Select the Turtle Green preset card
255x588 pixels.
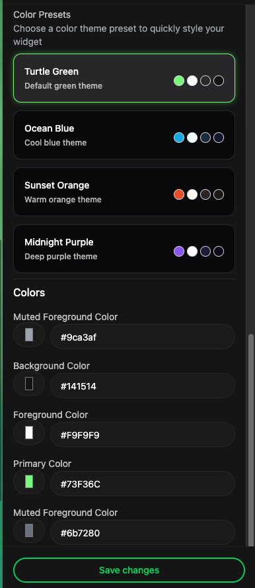click(x=124, y=78)
